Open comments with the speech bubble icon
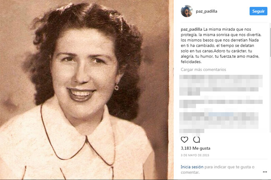The height and width of the screenshot is (180, 271). tap(196, 140)
